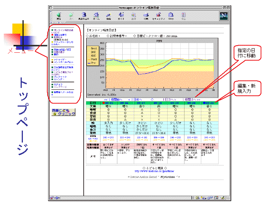Select the 09-17 date column header
The width and height of the screenshot is (270, 202).
point(141,103)
